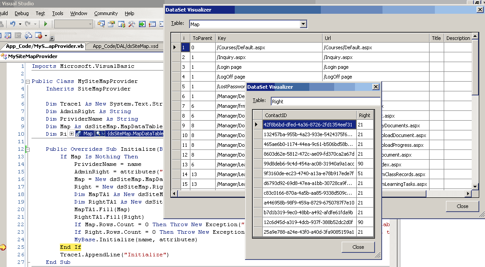Click the stacked windows toolbar icon
Image resolution: width=485 pixels, height=267 pixels.
[x=28, y=35]
